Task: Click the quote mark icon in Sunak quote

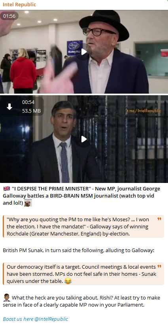Action: pyautogui.click(x=159, y=266)
